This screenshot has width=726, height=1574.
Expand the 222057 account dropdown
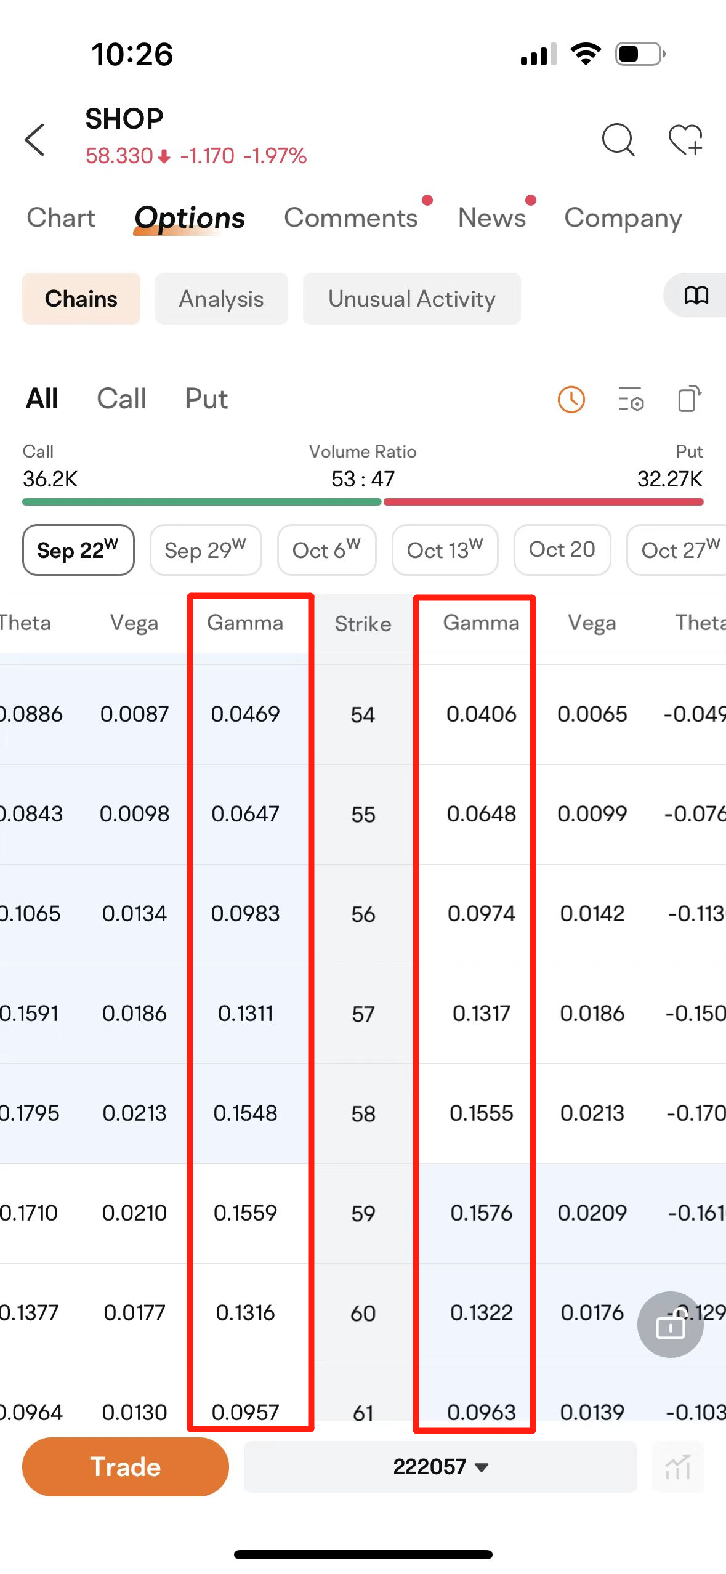tap(440, 1467)
